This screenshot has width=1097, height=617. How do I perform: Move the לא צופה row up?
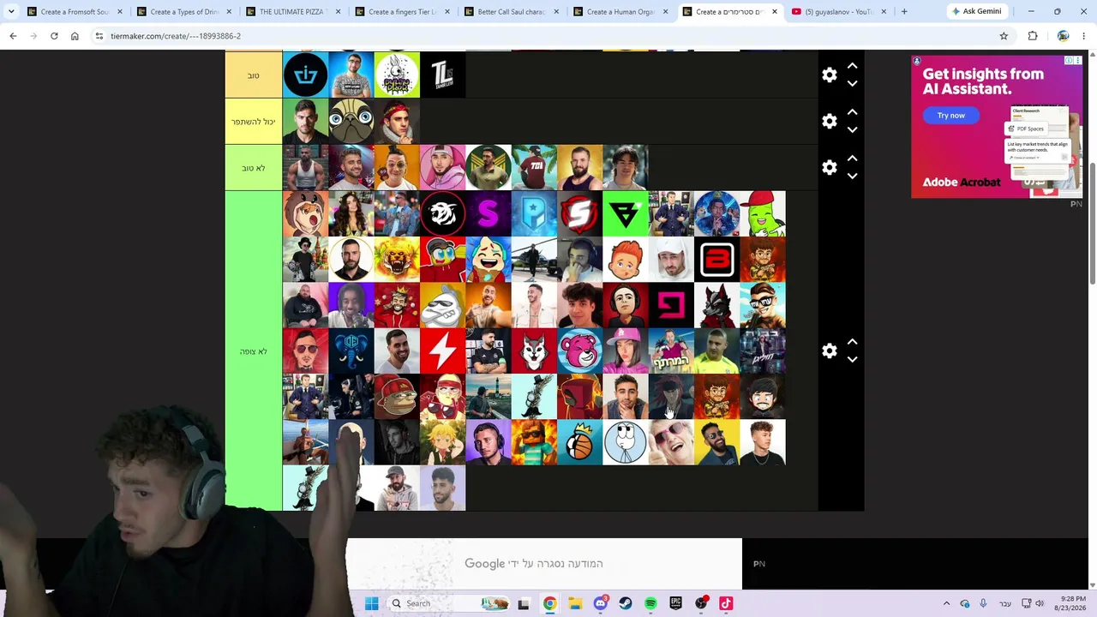click(852, 342)
